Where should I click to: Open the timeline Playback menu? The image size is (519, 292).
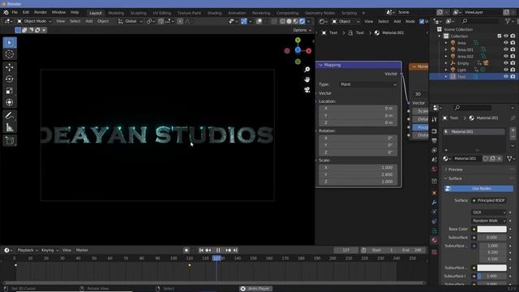27,251
